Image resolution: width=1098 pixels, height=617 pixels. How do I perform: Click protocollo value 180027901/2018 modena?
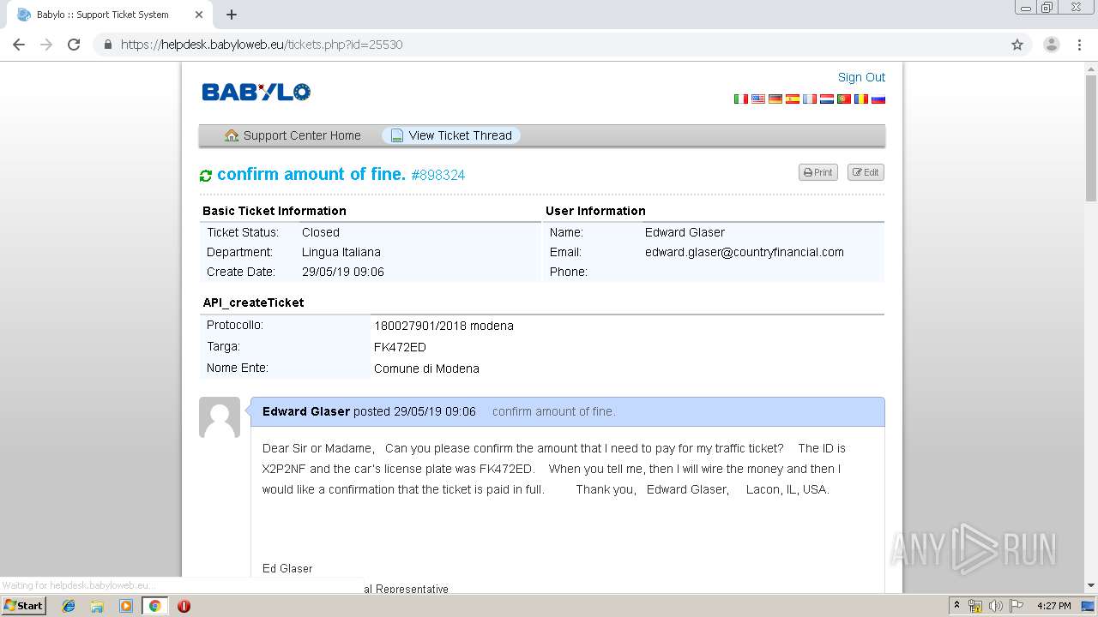point(443,326)
